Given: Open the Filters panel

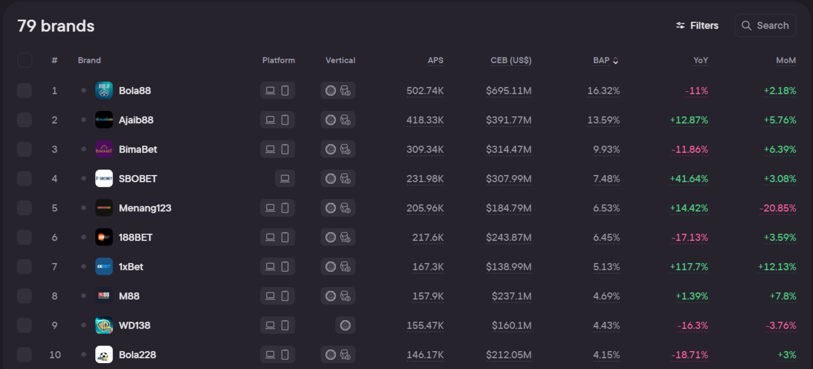Looking at the screenshot, I should (697, 26).
